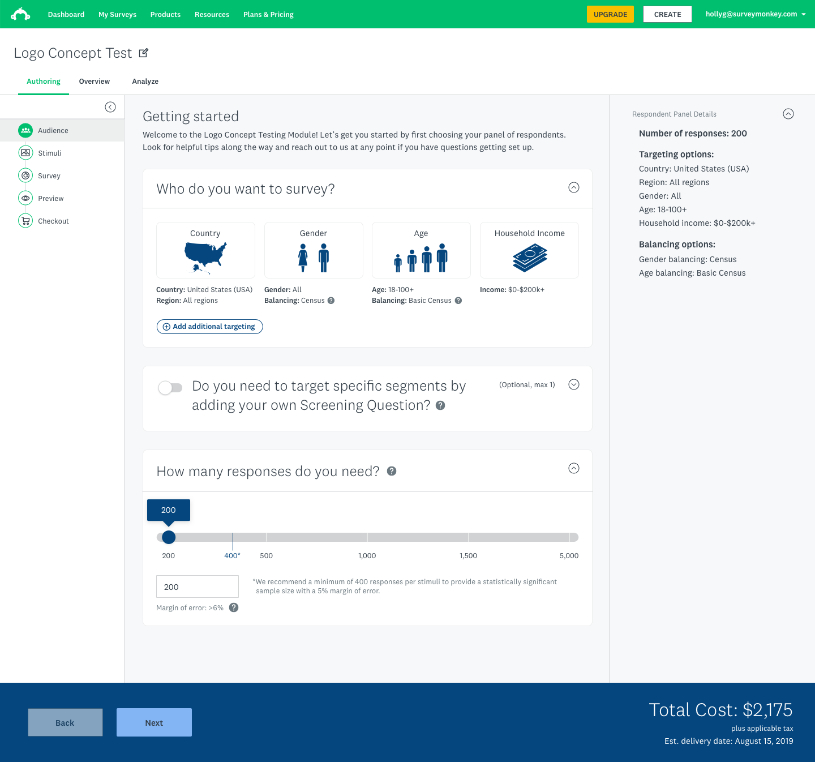Open the My Surveys menu

[x=117, y=15]
